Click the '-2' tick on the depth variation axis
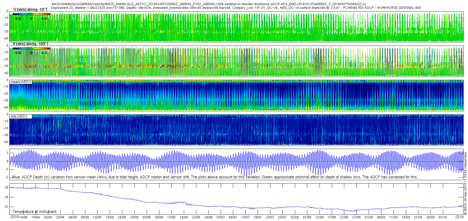Image resolution: width=468 pixels, height=221 pixels. [6, 177]
